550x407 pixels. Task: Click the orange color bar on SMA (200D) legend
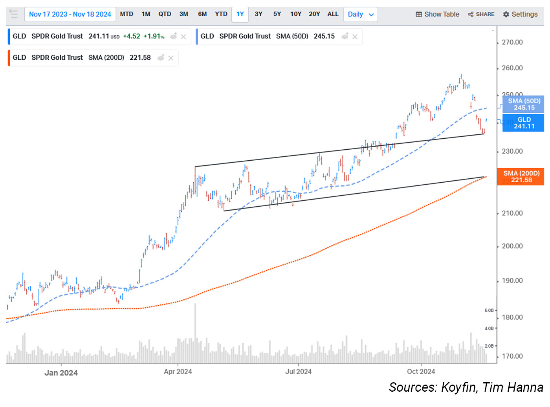tap(9, 58)
